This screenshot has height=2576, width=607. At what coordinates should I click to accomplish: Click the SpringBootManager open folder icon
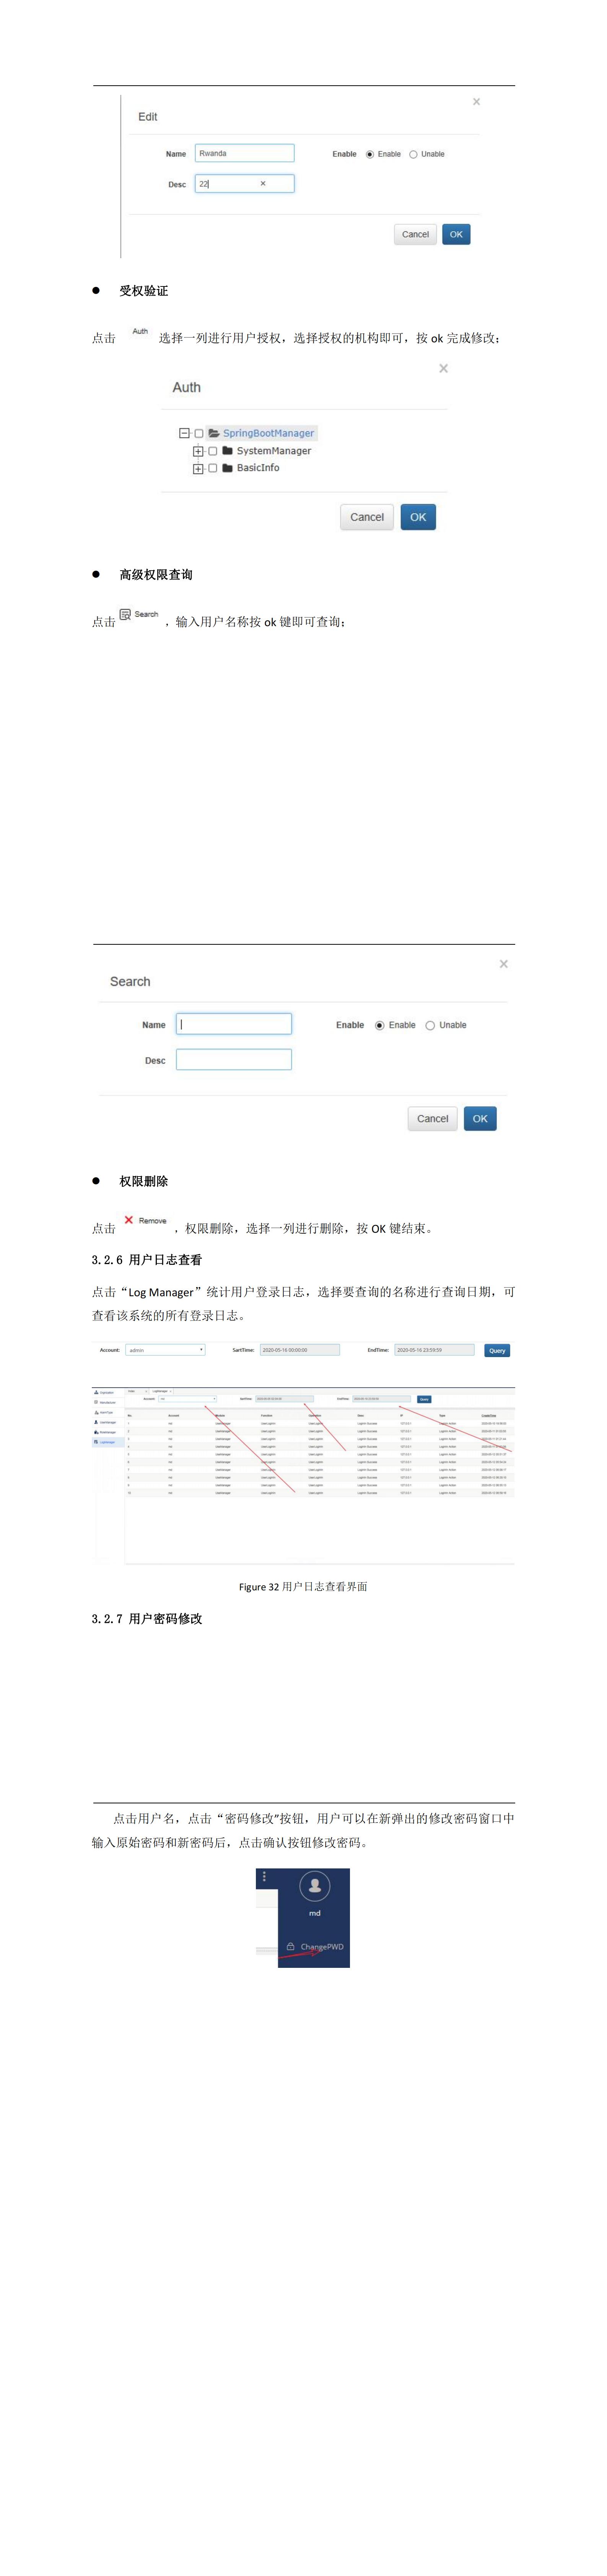[x=214, y=433]
